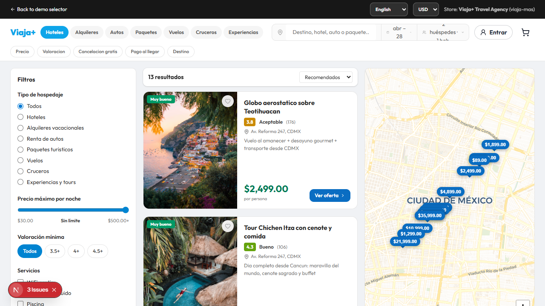Select Todos under Valoración mínima

[30, 251]
